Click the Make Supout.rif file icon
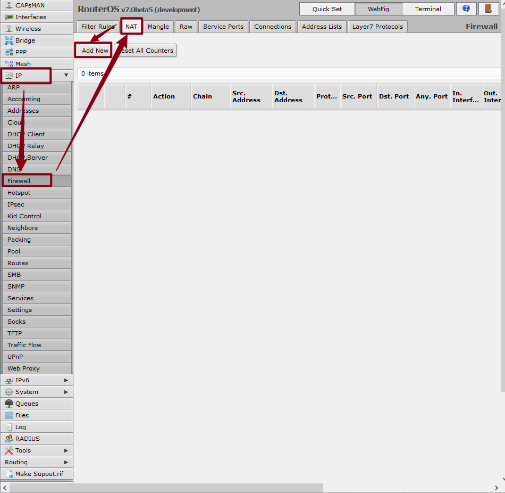This screenshot has height=493, width=505. click(x=9, y=474)
